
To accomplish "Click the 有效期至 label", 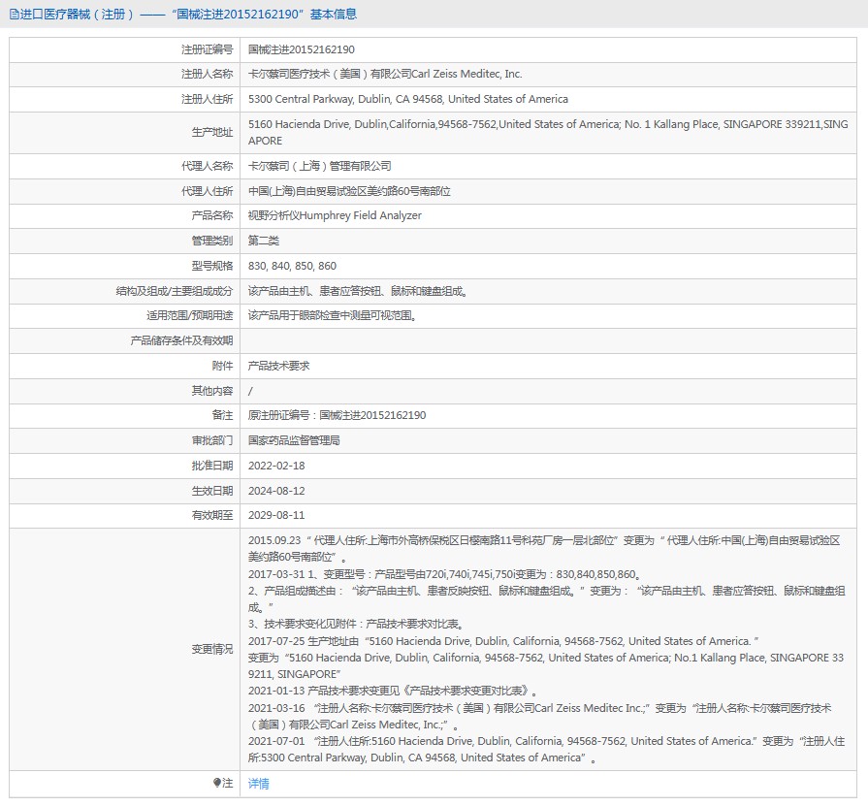I will (212, 515).
